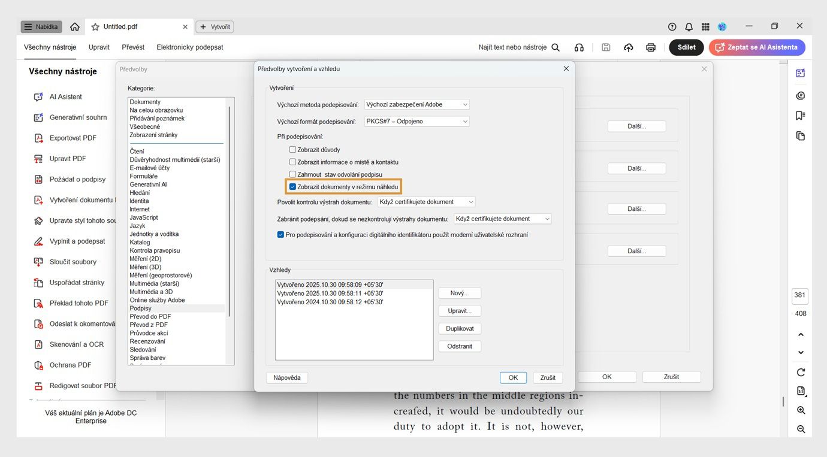Expand the Zabránit podepsání dropdown
Viewport: 827px width, 457px height.
pyautogui.click(x=503, y=219)
